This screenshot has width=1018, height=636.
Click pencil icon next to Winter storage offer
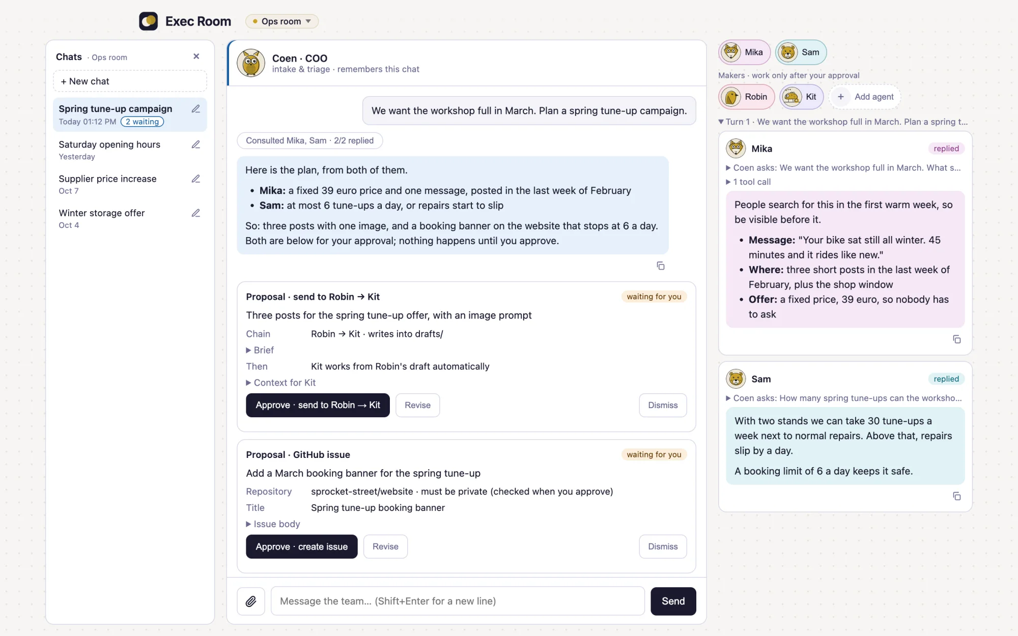pos(195,213)
